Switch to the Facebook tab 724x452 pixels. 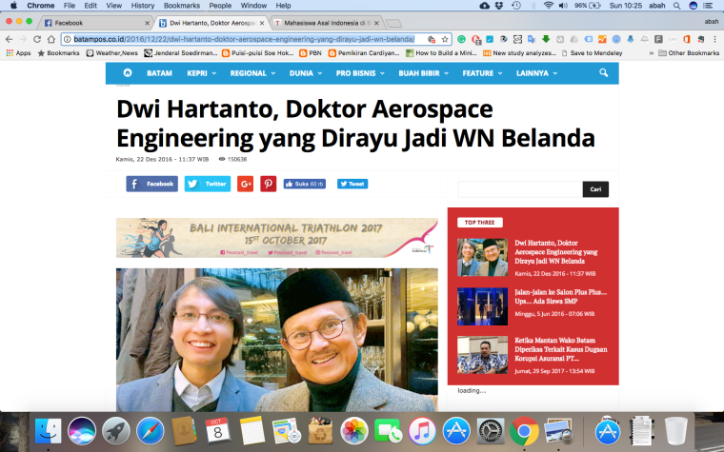94,23
